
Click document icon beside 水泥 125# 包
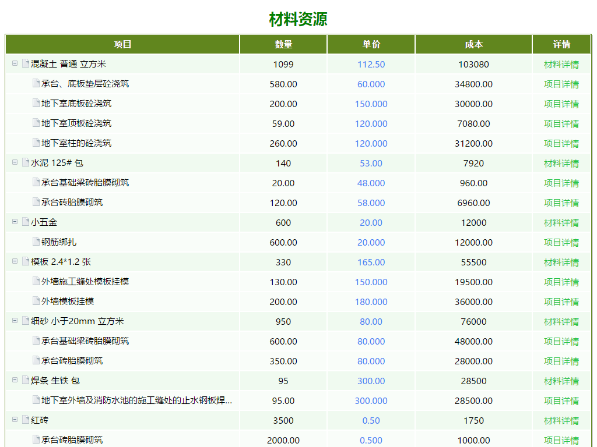point(26,162)
